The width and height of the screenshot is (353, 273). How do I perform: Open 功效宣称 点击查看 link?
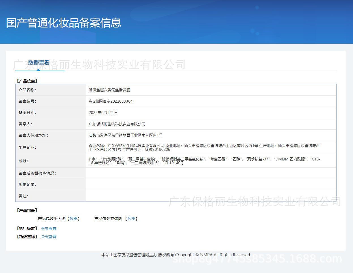(48, 237)
